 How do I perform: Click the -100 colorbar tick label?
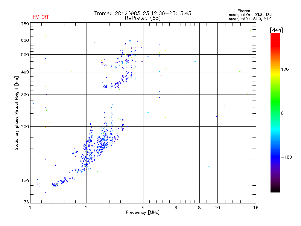[x=286, y=157]
